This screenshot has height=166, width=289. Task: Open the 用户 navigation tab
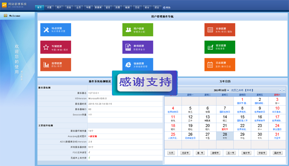(59, 8)
